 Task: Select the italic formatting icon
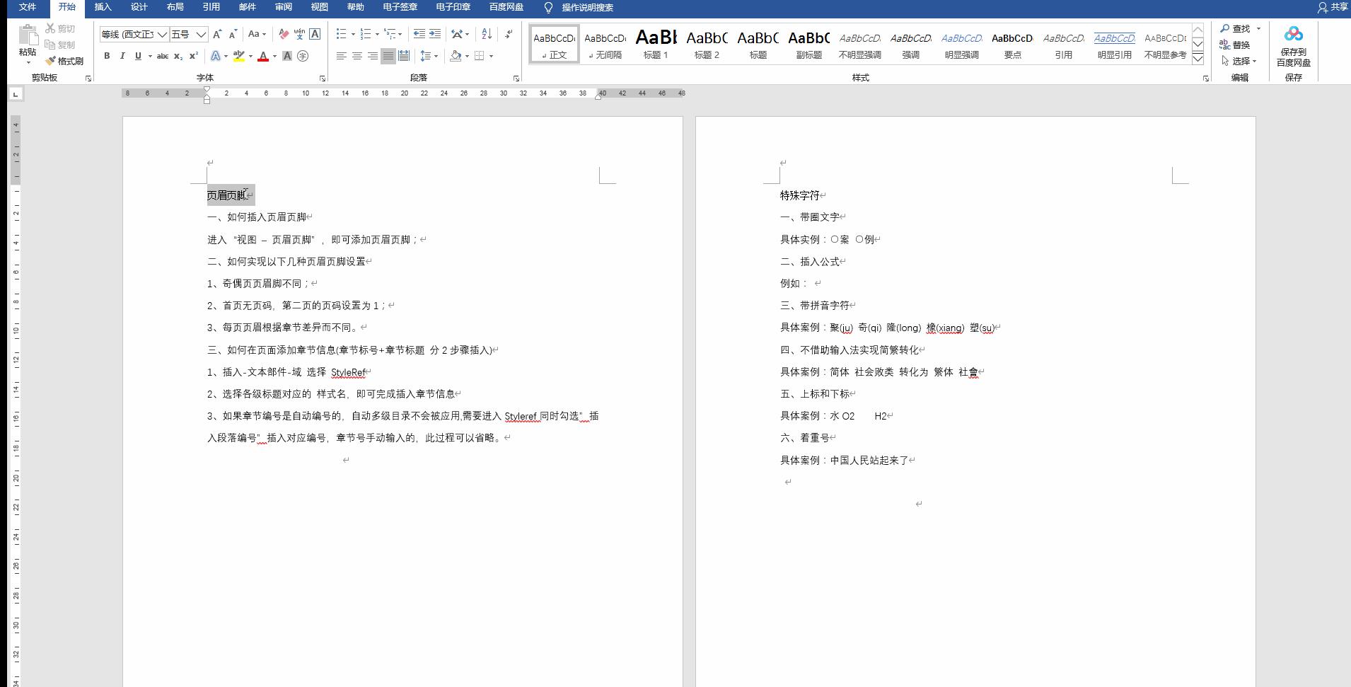click(122, 56)
